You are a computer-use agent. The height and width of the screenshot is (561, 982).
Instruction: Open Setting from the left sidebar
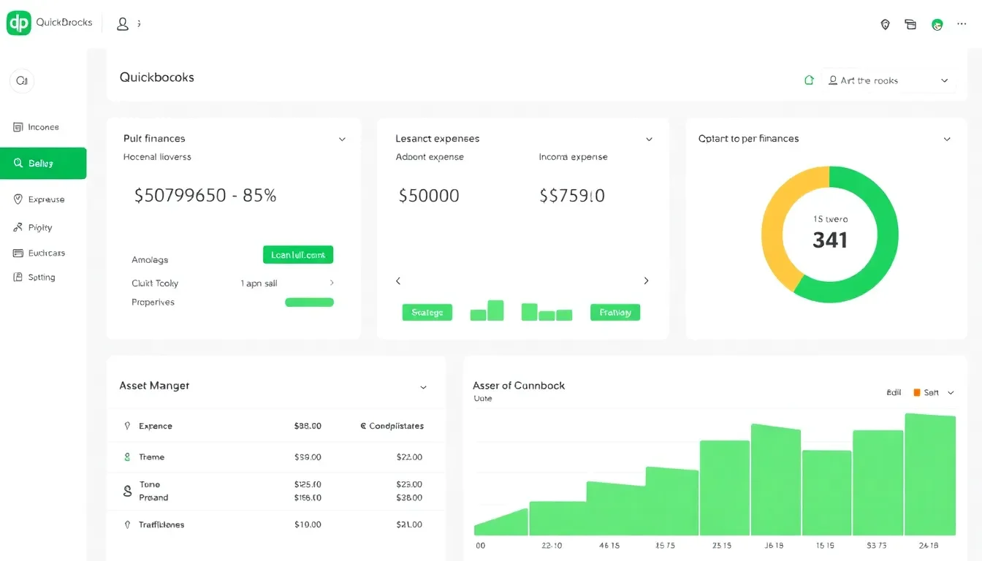coord(40,277)
